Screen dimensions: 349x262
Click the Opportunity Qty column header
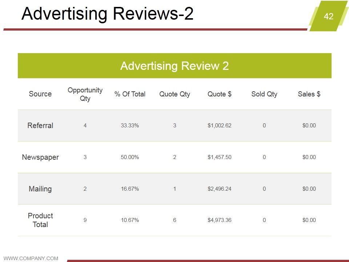(85, 94)
